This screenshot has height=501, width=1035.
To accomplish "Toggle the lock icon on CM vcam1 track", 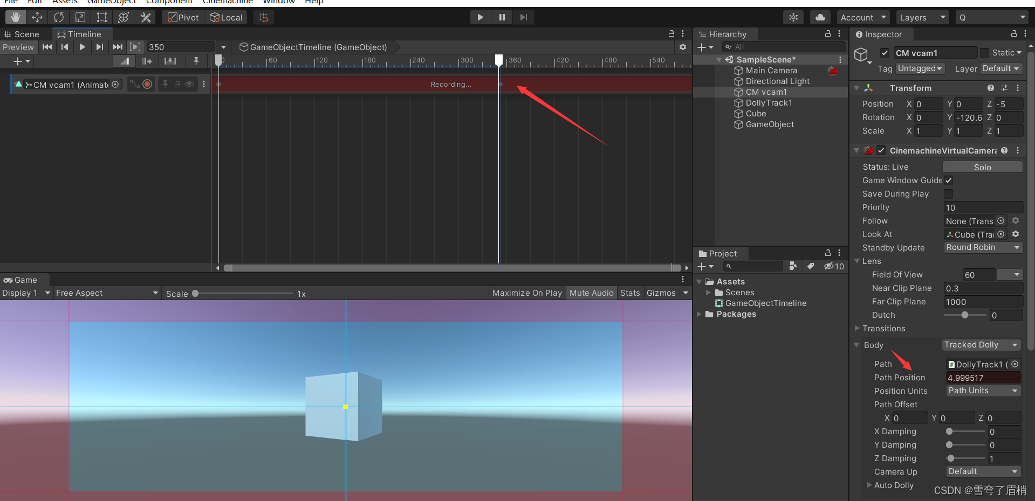I will coord(178,84).
